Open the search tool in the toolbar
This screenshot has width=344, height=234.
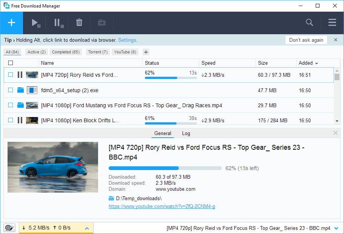click(x=309, y=23)
